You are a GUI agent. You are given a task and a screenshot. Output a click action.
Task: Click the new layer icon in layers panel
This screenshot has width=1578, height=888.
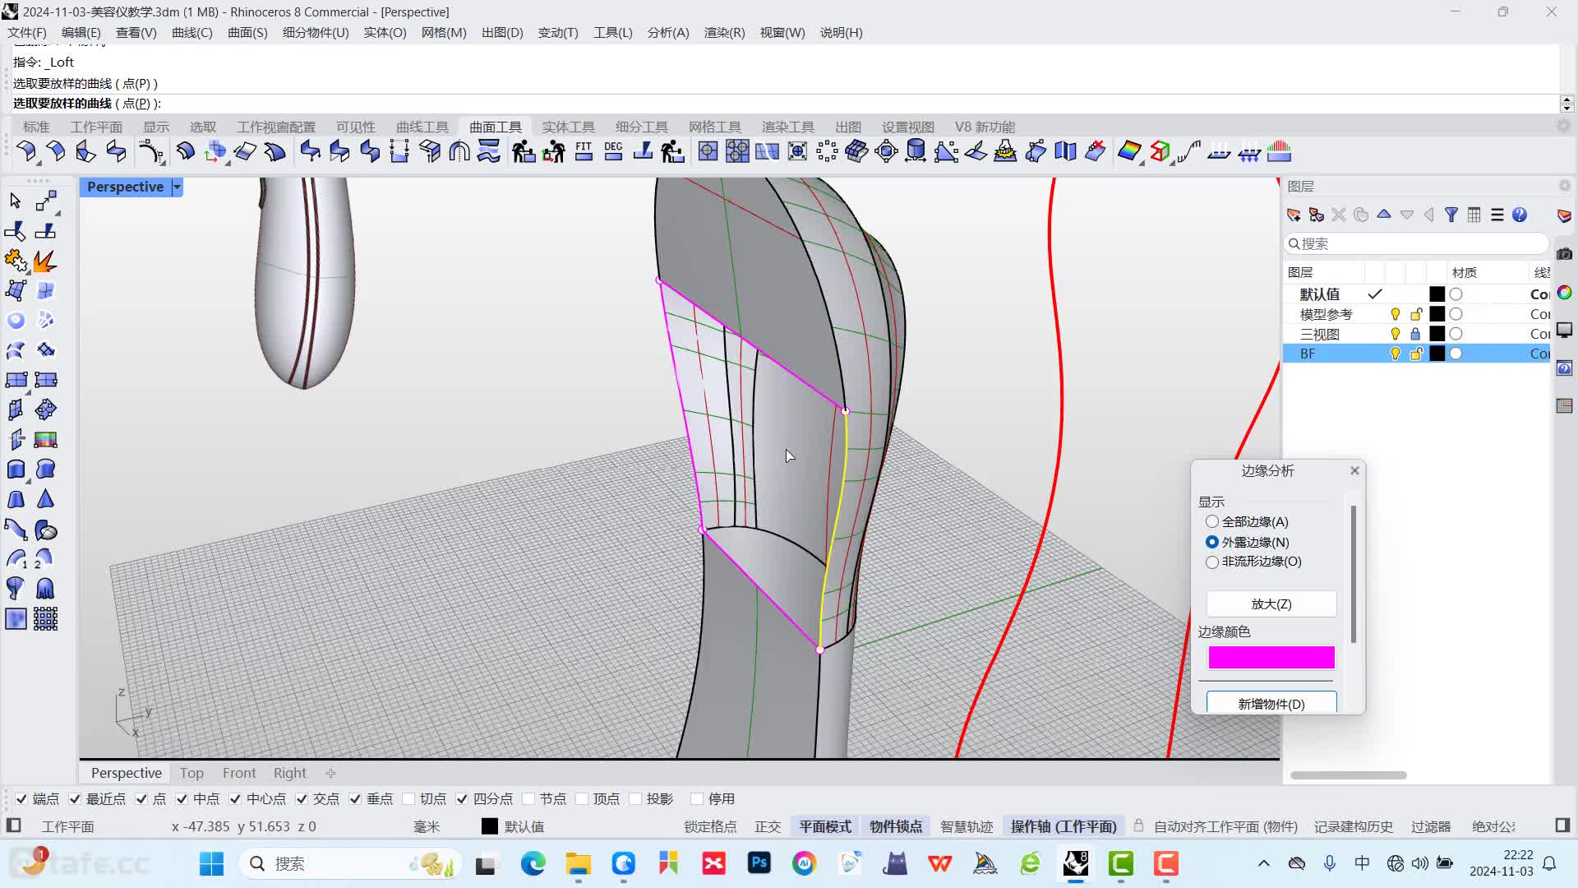click(x=1294, y=215)
